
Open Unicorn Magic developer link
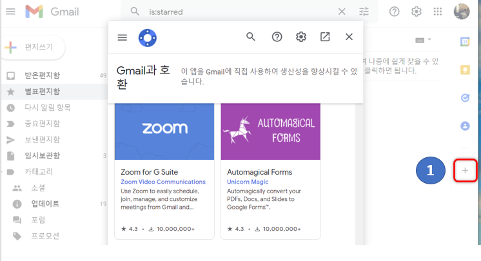pyautogui.click(x=248, y=182)
